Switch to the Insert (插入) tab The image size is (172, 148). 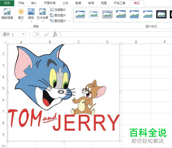click(34, 3)
